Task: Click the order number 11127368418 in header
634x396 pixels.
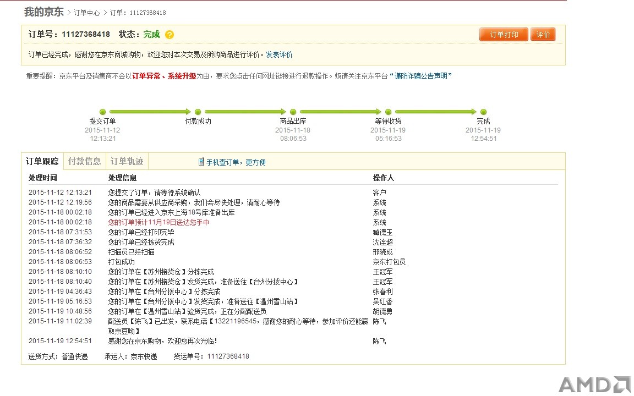Action: (x=86, y=34)
